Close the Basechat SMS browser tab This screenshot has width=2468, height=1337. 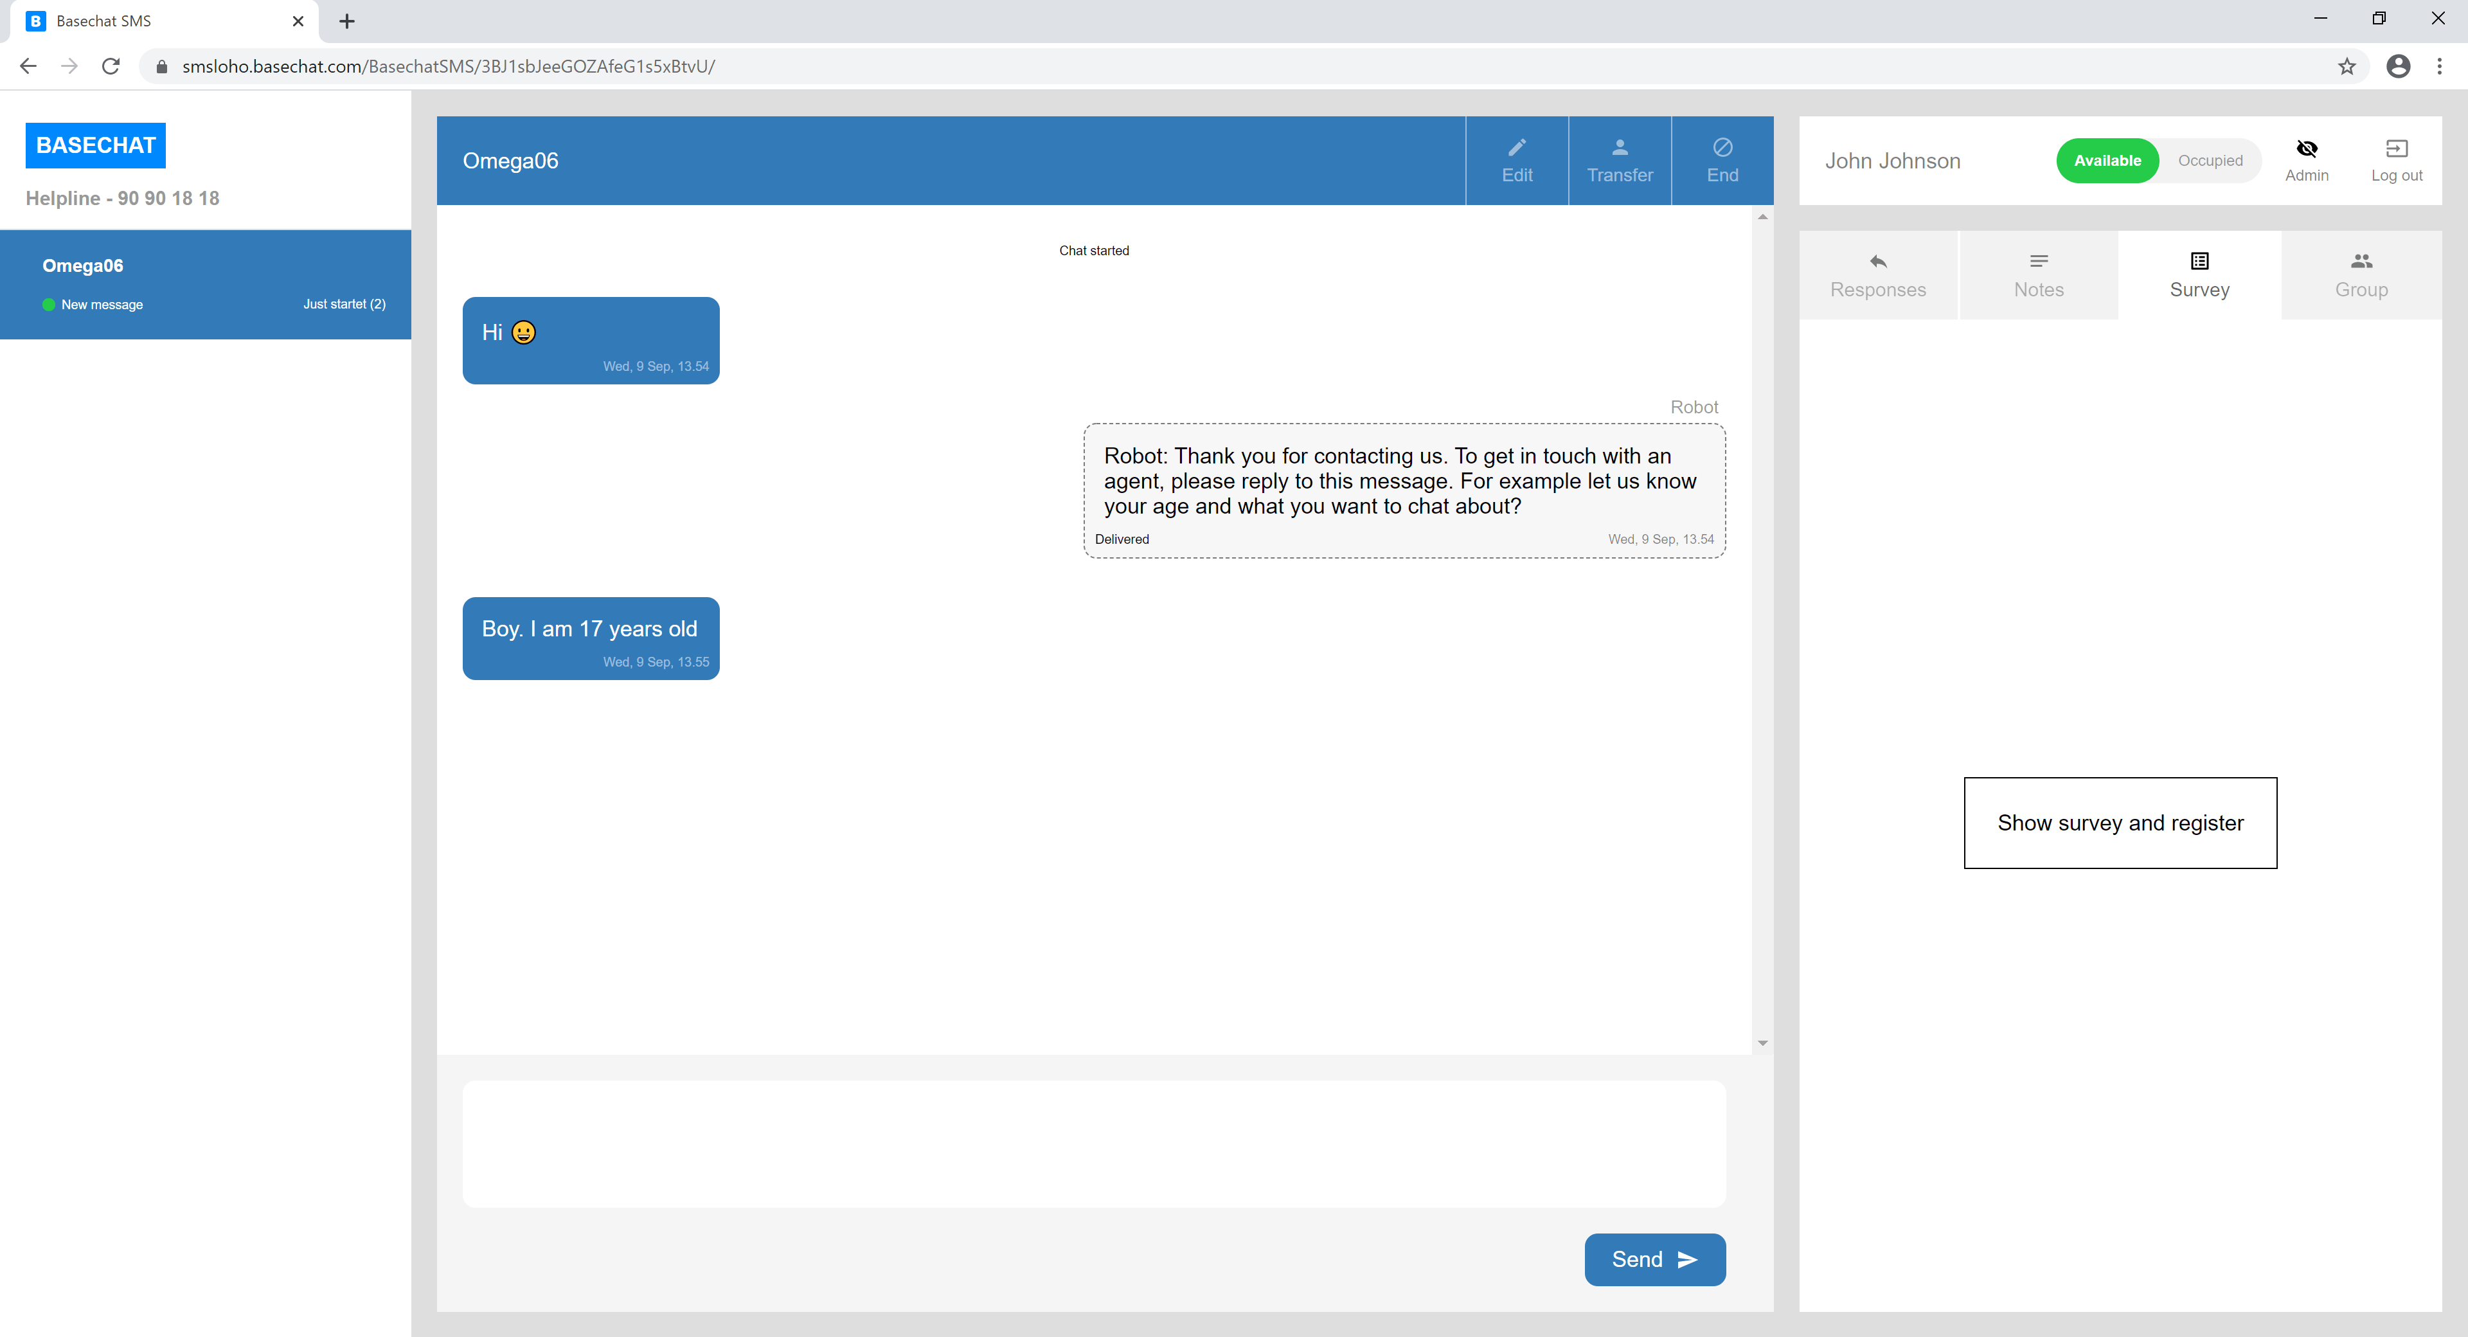tap(298, 21)
